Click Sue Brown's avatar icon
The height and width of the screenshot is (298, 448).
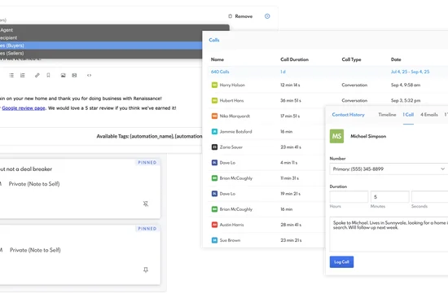coord(214,240)
